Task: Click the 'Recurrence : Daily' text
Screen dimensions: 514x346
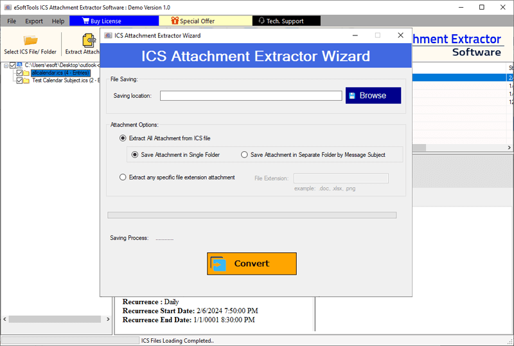Action: [x=150, y=302]
